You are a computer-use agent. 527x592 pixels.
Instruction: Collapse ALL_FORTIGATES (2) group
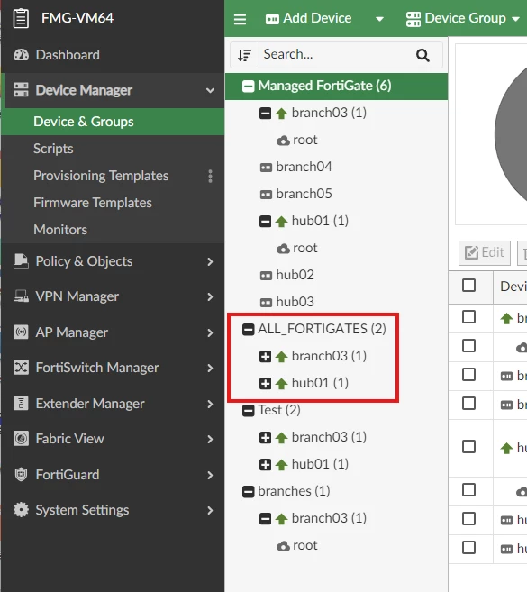[x=248, y=329]
